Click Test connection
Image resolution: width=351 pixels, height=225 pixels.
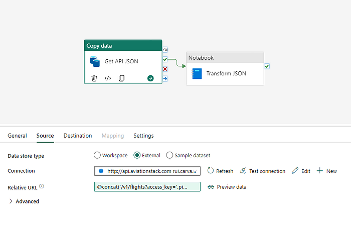point(263,171)
